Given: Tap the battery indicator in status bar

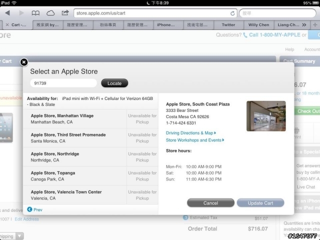Looking at the screenshot, I should pyautogui.click(x=315, y=3).
